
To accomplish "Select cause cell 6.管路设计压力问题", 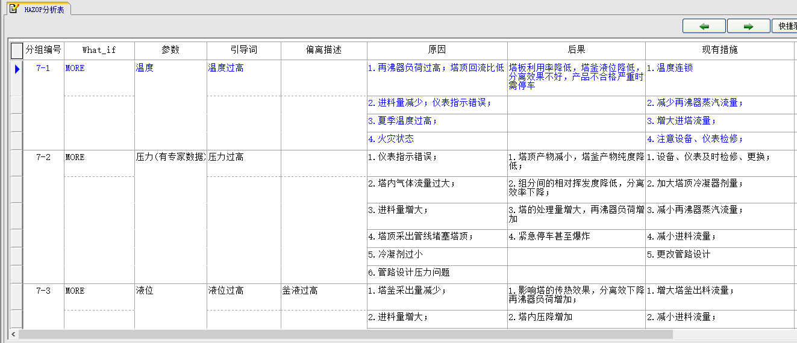I will coord(437,274).
